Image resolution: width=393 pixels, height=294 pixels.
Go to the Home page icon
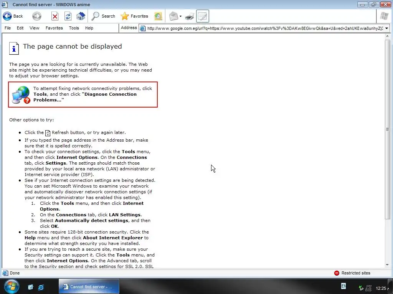click(81, 16)
